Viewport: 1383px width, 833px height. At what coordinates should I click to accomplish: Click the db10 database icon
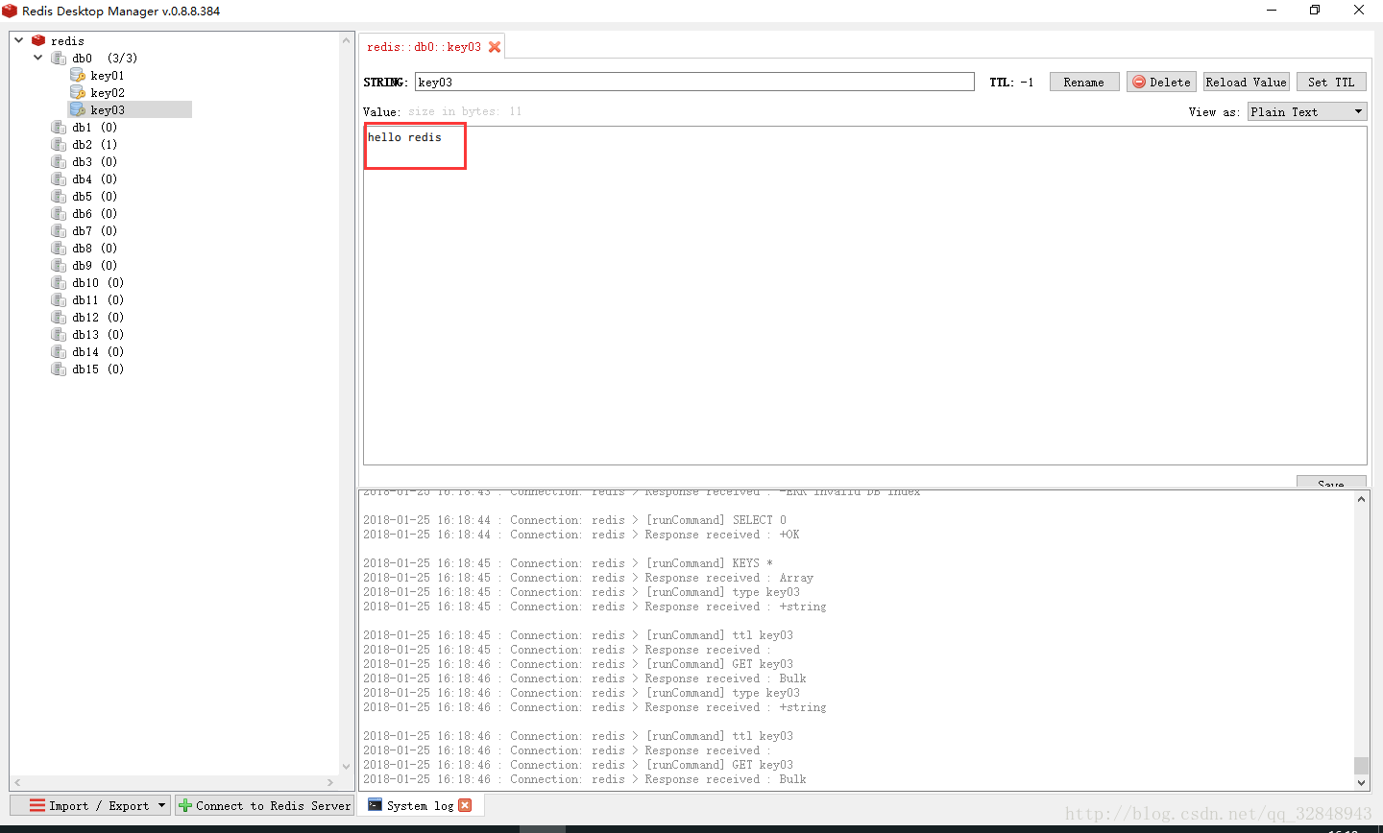coord(59,282)
